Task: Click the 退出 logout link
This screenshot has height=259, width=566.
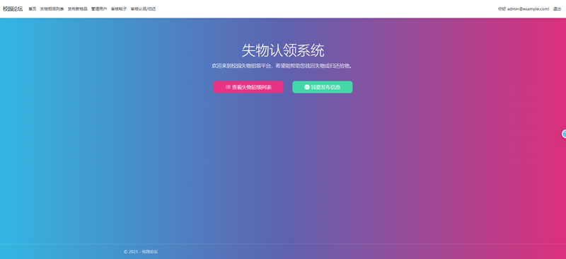Action: [x=557, y=9]
